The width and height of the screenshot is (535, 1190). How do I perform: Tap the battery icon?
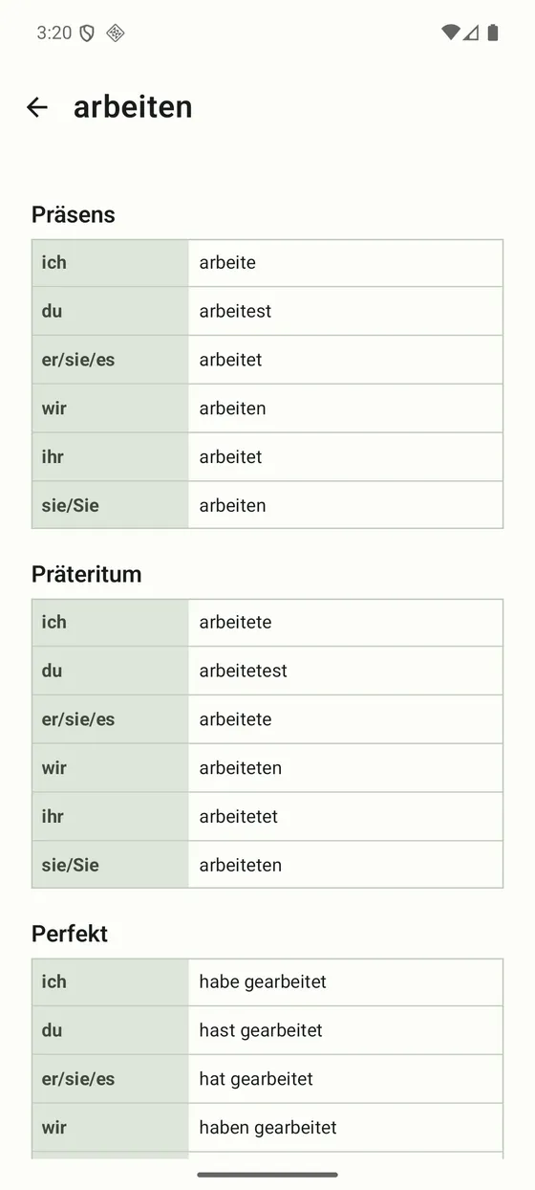click(x=493, y=33)
